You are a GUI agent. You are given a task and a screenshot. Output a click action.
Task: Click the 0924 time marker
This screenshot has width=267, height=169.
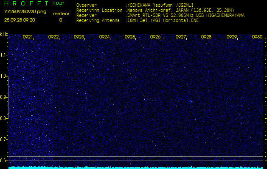(x=104, y=37)
